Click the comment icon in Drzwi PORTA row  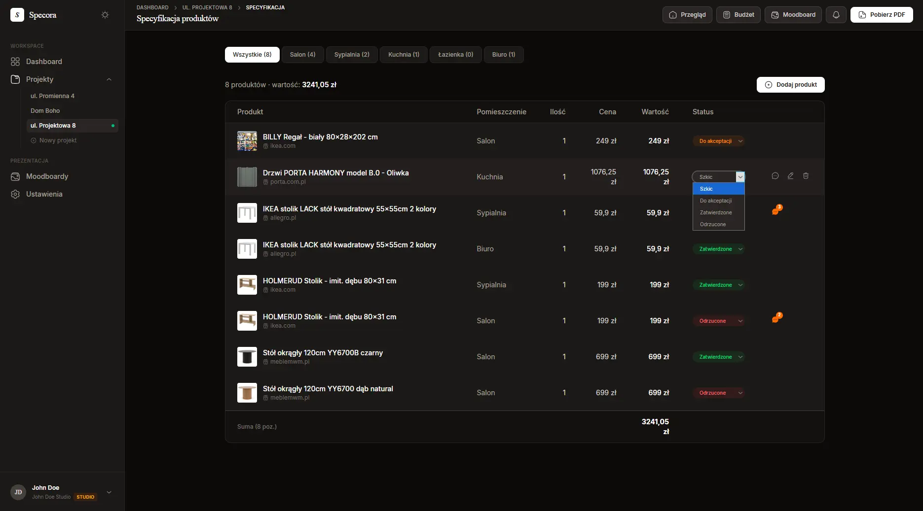tap(775, 176)
